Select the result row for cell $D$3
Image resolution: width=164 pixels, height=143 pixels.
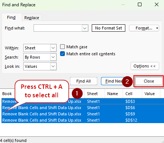[x=83, y=101]
